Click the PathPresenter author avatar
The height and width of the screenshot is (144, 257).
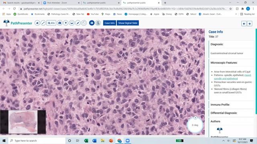(220, 130)
